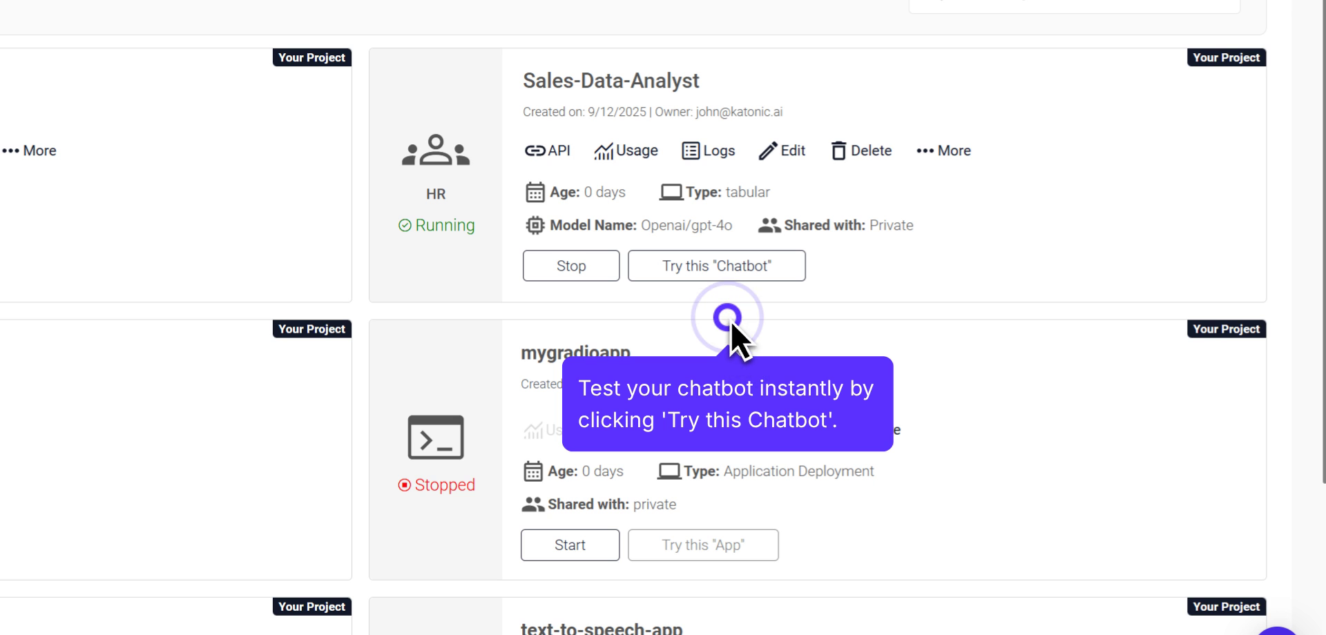Screen dimensions: 1326x635
Task: Click the Running status indicator
Action: 436,226
